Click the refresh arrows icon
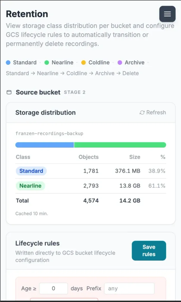 point(142,112)
